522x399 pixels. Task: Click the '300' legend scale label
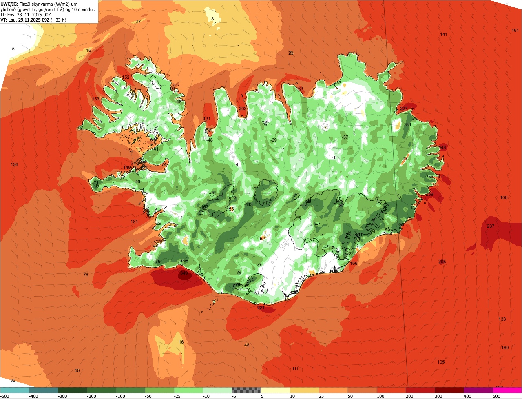pyautogui.click(x=439, y=396)
